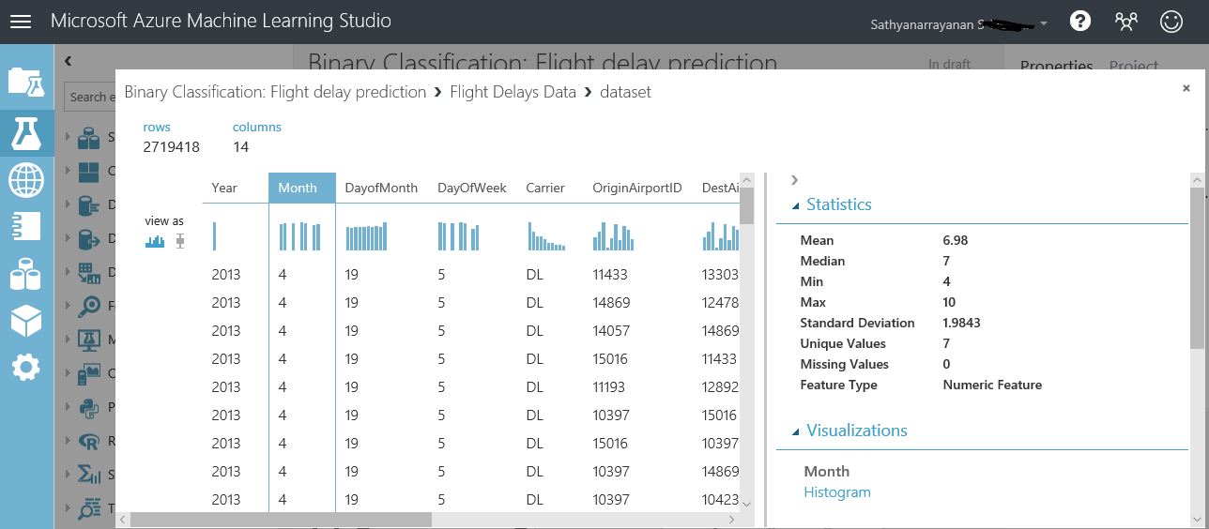
Task: Switch to the Properties tab
Action: pyautogui.click(x=1056, y=65)
